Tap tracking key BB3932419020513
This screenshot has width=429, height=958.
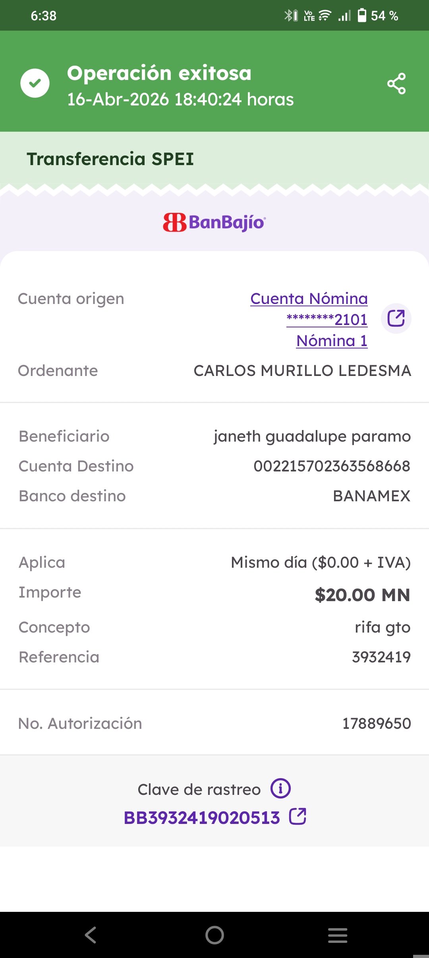click(202, 818)
